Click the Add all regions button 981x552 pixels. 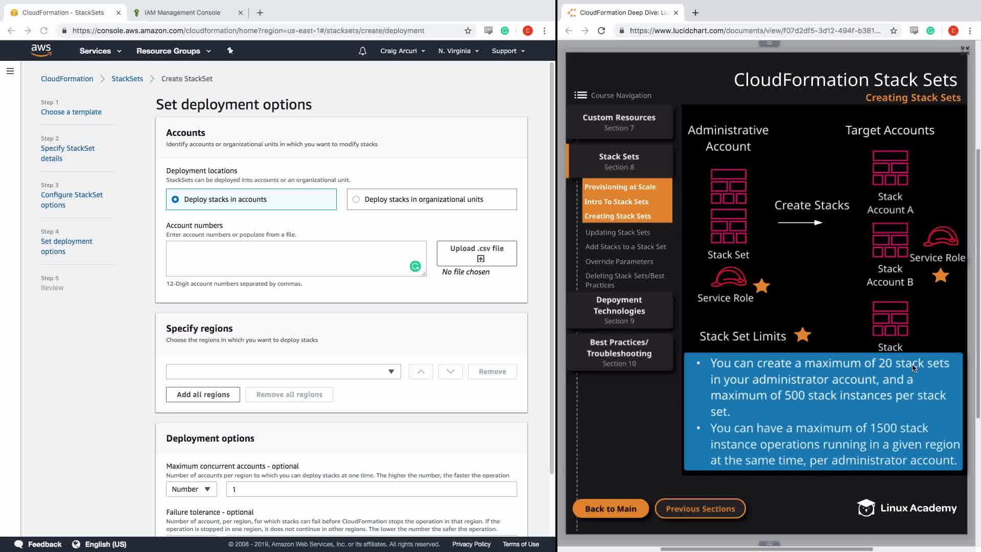point(203,395)
